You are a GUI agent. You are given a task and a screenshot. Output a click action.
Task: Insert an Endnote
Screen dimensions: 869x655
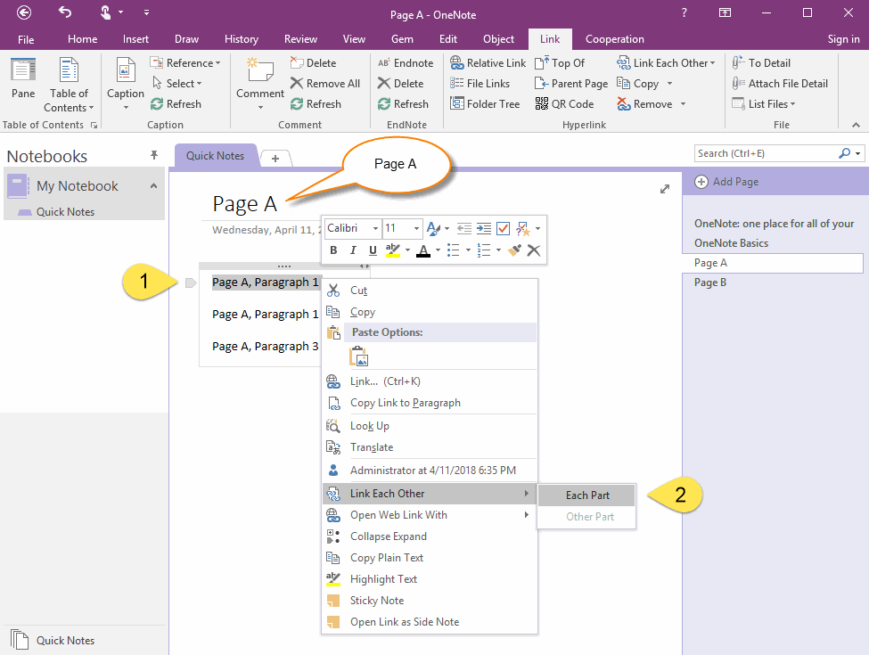pos(406,63)
